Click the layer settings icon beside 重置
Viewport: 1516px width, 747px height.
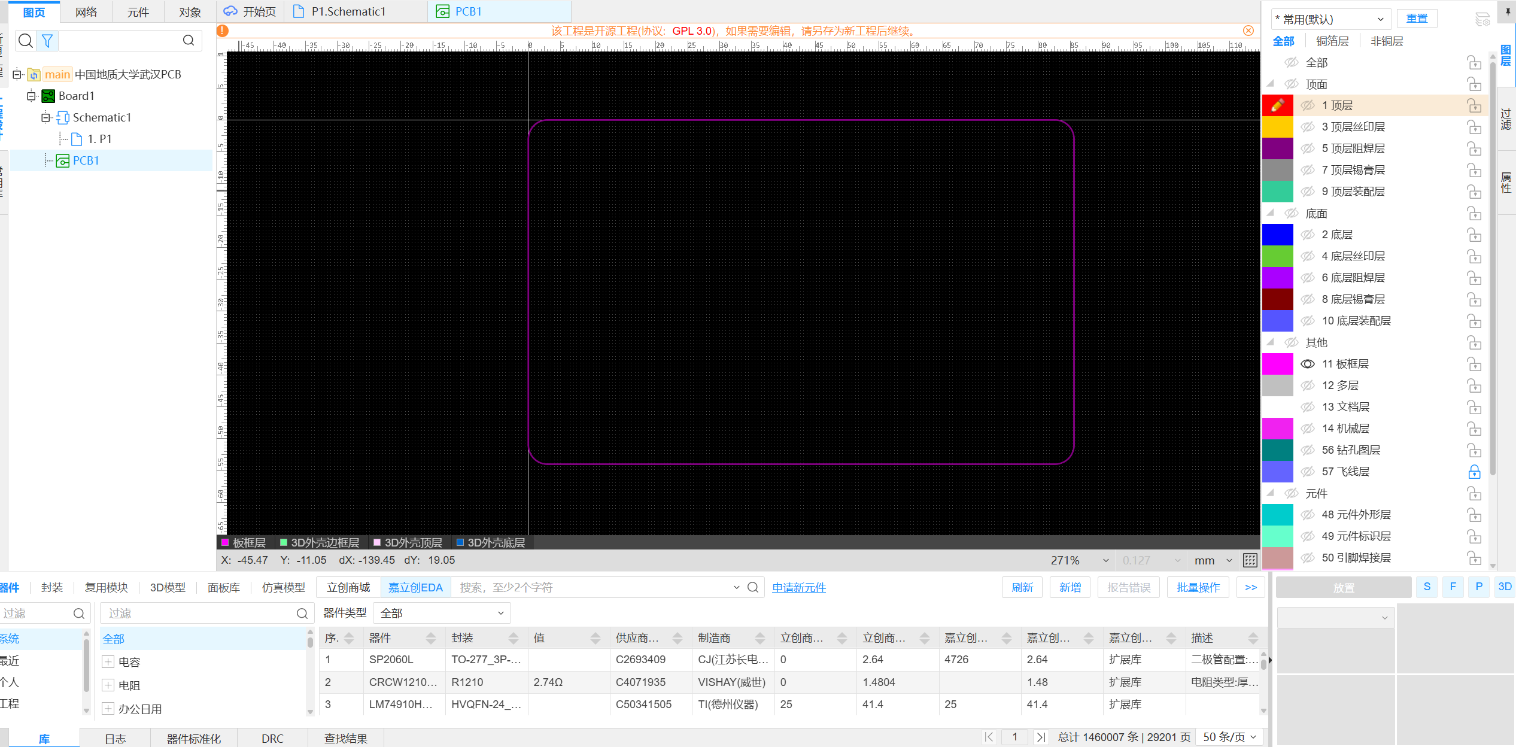(1482, 19)
